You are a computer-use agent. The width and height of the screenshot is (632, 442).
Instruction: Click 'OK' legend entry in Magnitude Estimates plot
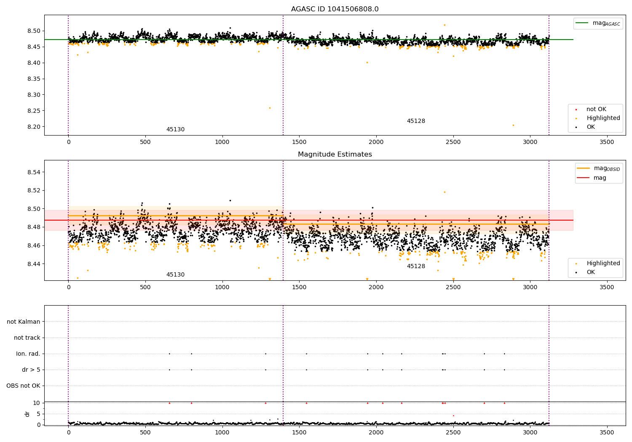point(591,272)
